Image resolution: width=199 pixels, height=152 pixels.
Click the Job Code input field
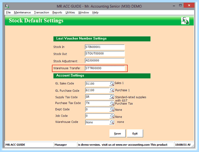pos(98,116)
